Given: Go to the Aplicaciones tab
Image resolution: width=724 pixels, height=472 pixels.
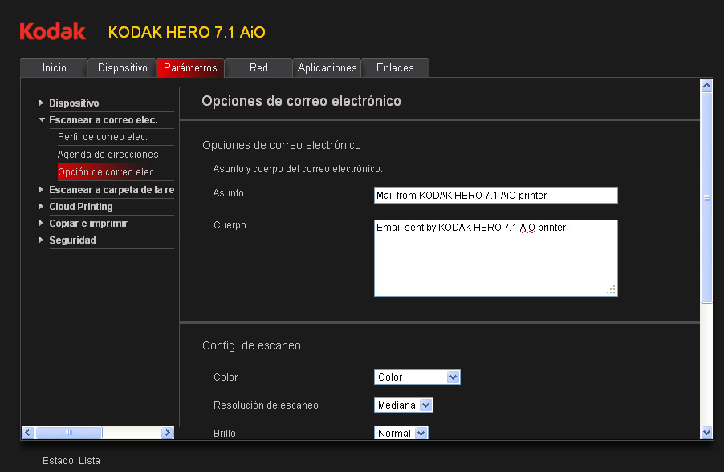Looking at the screenshot, I should tap(327, 68).
